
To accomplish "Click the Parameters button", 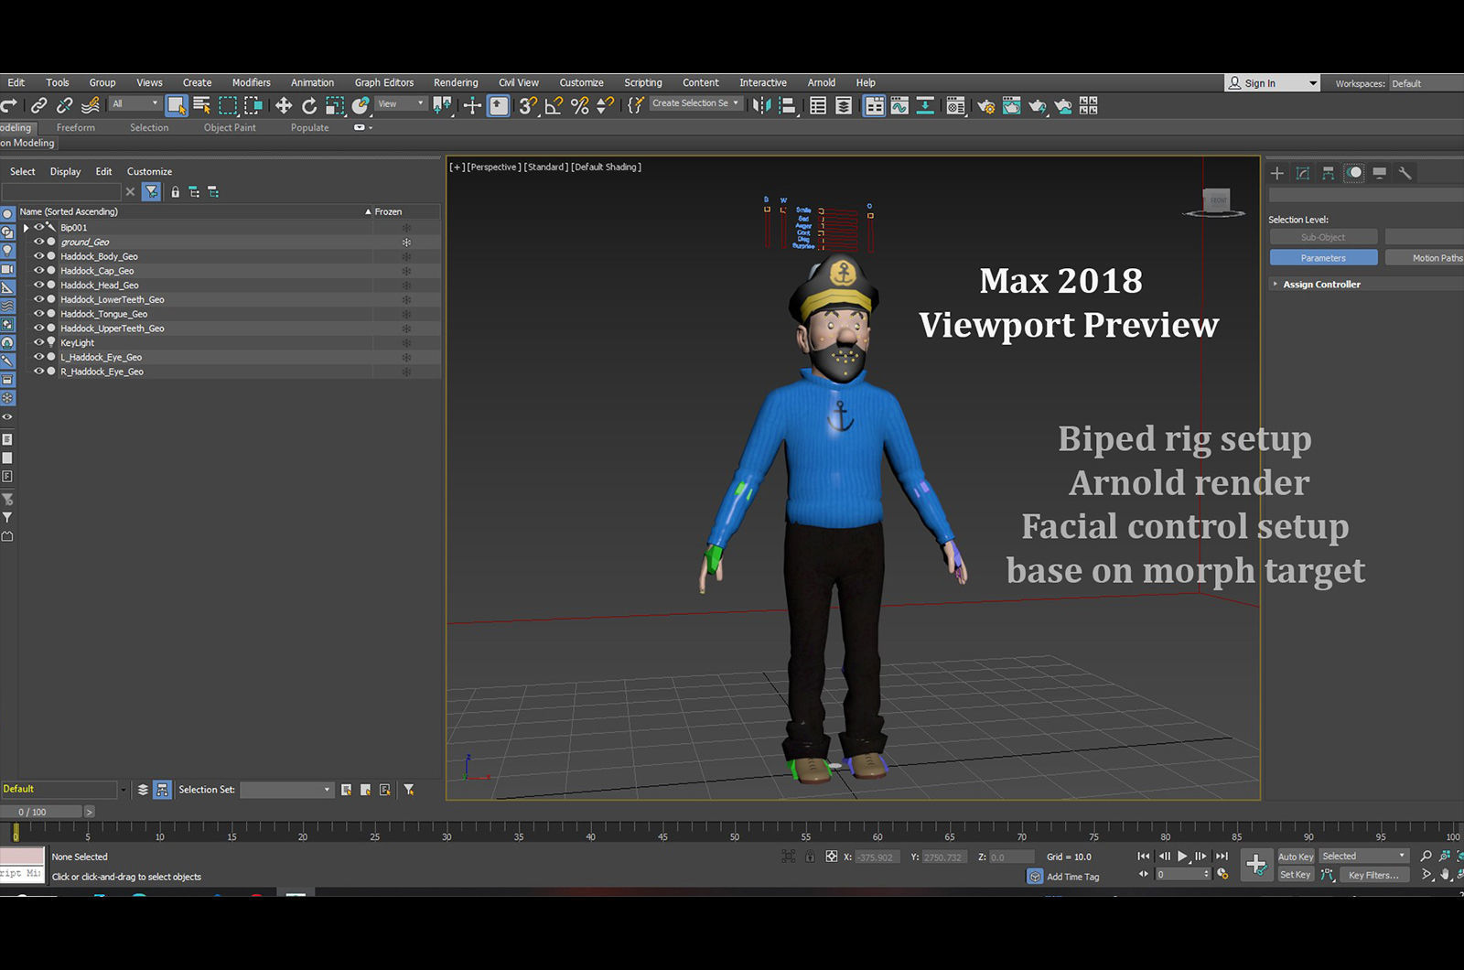I will pyautogui.click(x=1323, y=258).
